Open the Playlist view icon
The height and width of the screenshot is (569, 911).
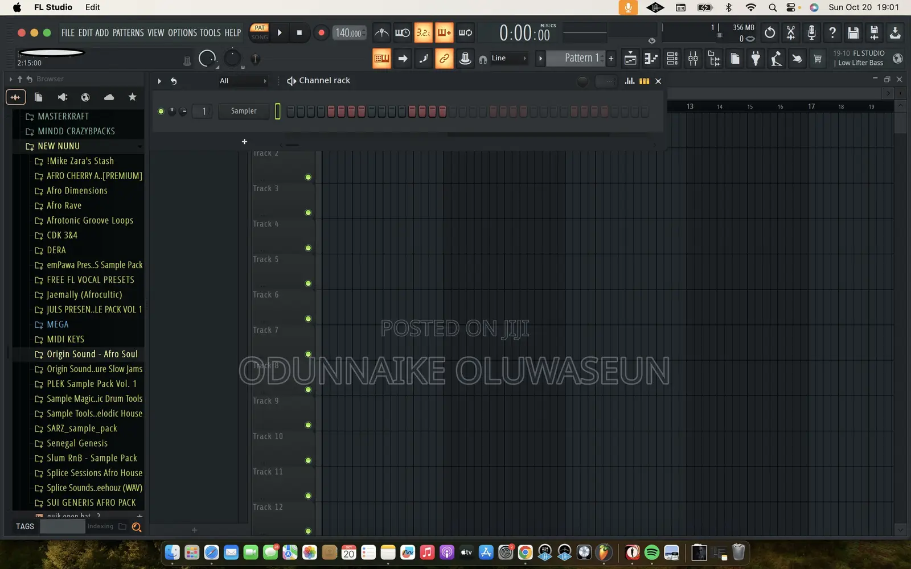coord(630,58)
